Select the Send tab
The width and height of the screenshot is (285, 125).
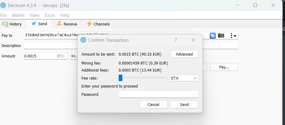coord(39,24)
